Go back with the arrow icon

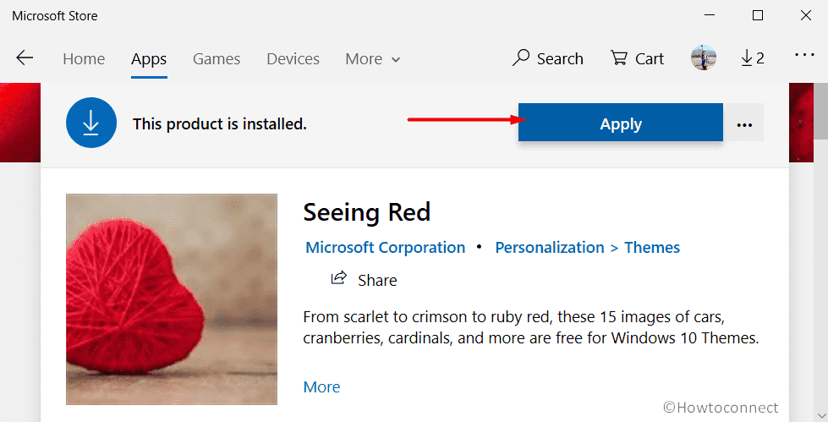tap(25, 58)
